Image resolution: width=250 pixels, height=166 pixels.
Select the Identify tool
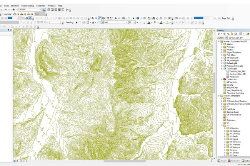point(138,18)
